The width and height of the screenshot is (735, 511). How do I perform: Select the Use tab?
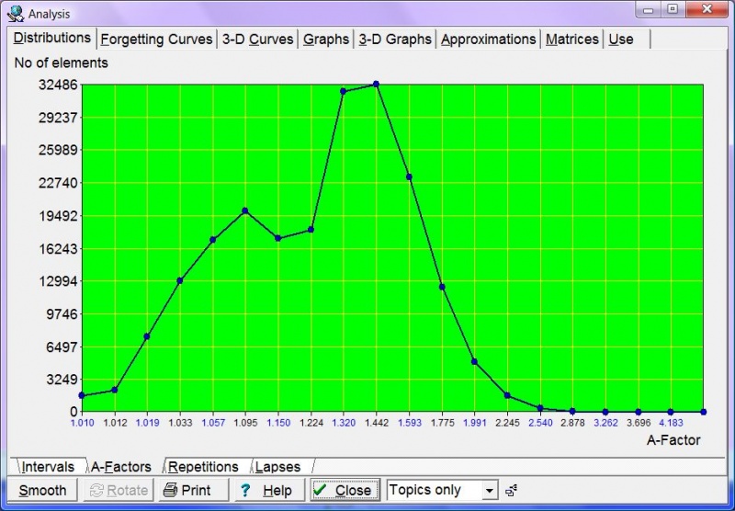point(621,40)
